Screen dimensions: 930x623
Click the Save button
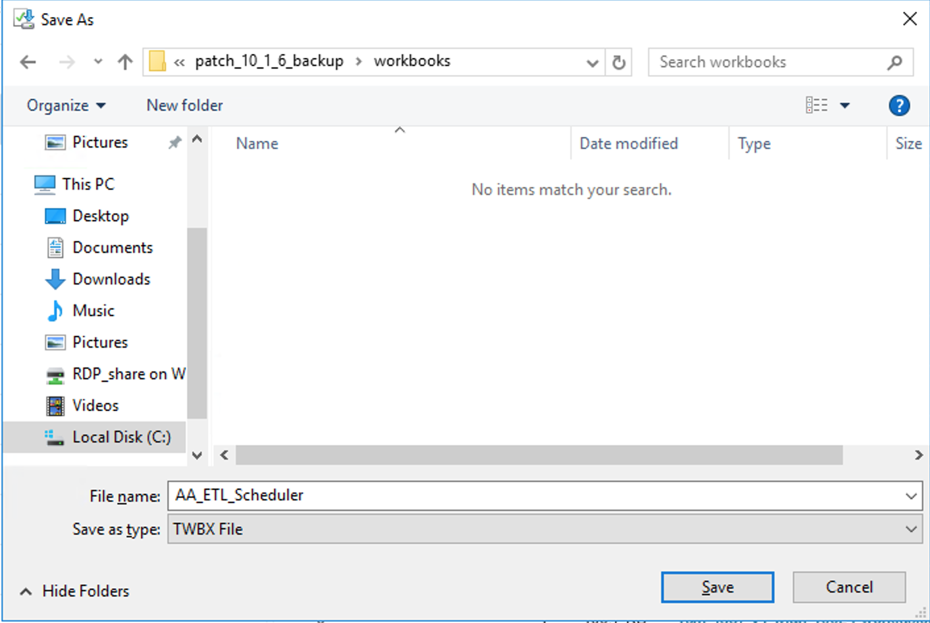tap(717, 587)
